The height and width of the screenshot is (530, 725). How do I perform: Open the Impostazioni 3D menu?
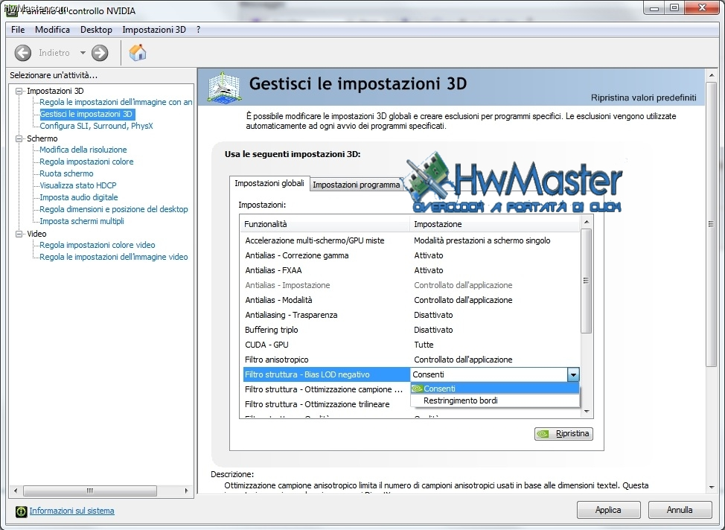[154, 30]
